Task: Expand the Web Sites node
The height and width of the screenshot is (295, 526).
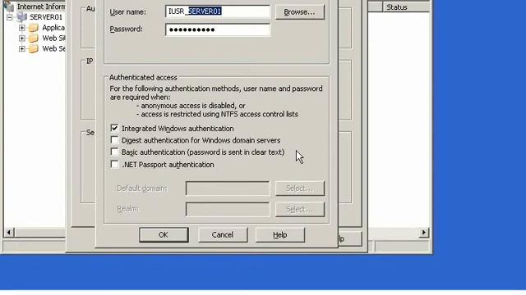Action: coord(22,39)
